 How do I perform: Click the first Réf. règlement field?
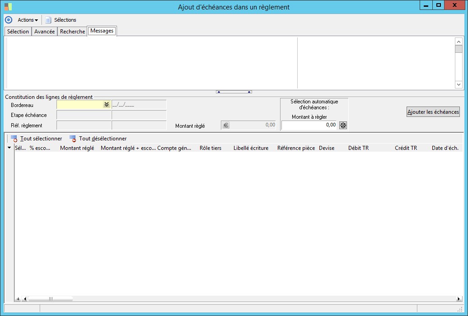(84, 125)
